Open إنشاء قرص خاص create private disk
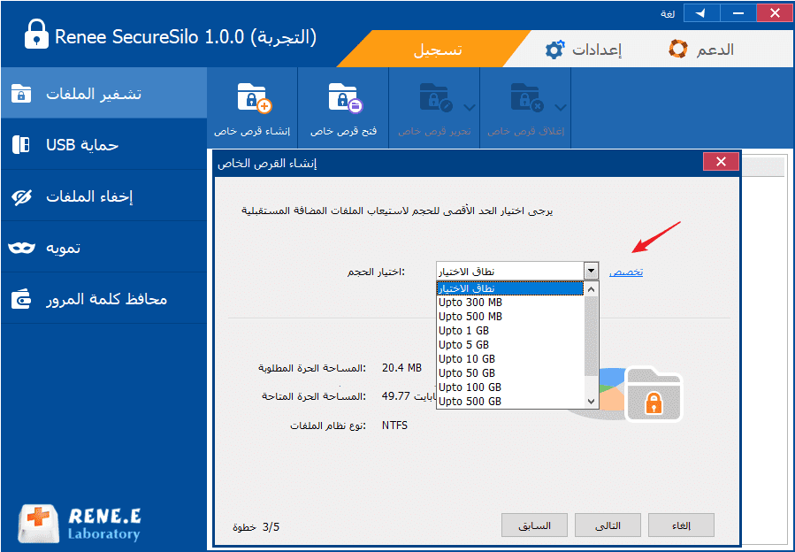 (x=252, y=108)
